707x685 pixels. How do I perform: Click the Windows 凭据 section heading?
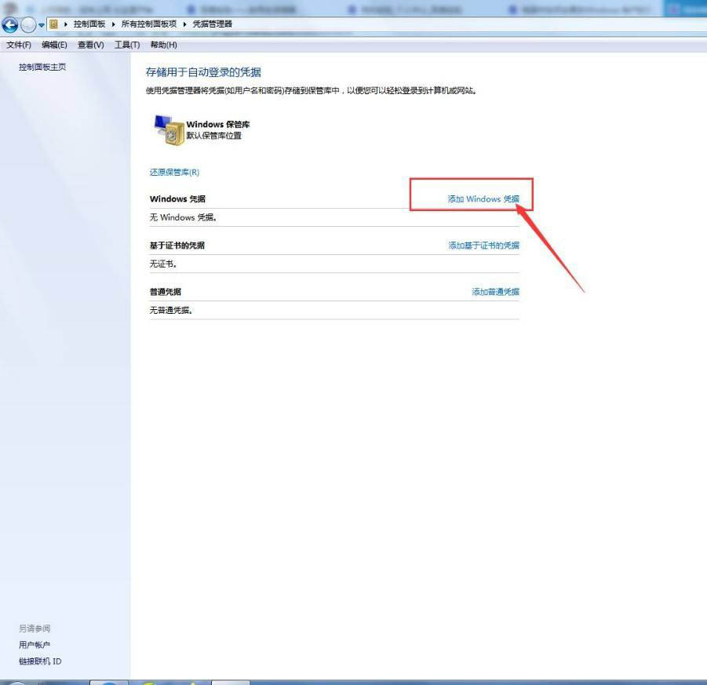tap(177, 199)
